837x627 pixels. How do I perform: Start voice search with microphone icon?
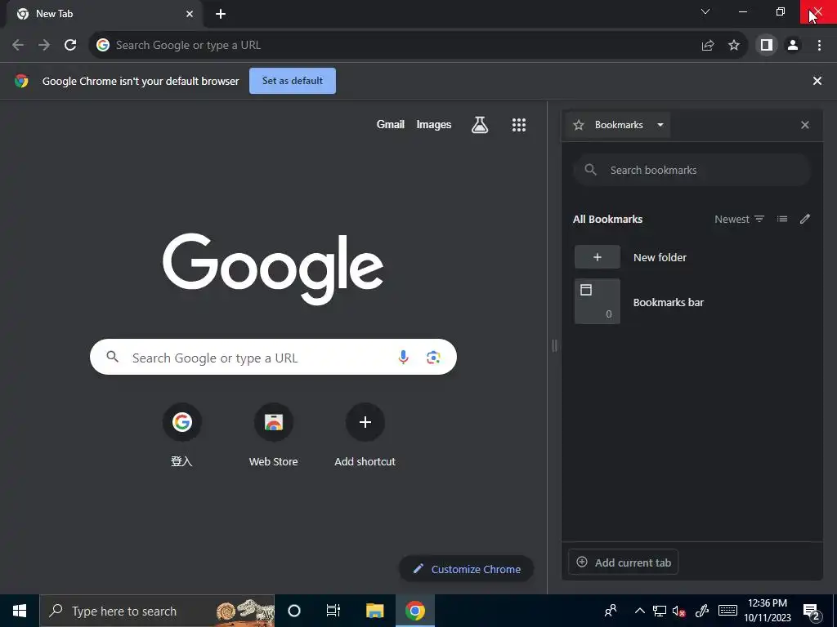(404, 357)
